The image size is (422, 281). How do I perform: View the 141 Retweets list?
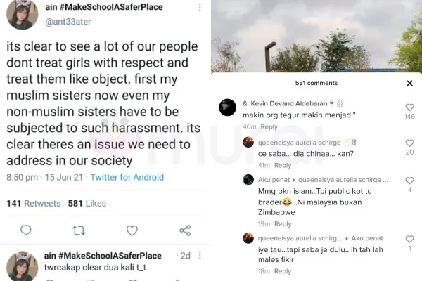click(34, 204)
